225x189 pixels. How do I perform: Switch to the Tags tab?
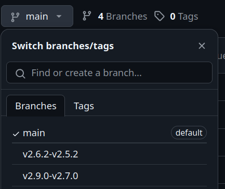[84, 106]
